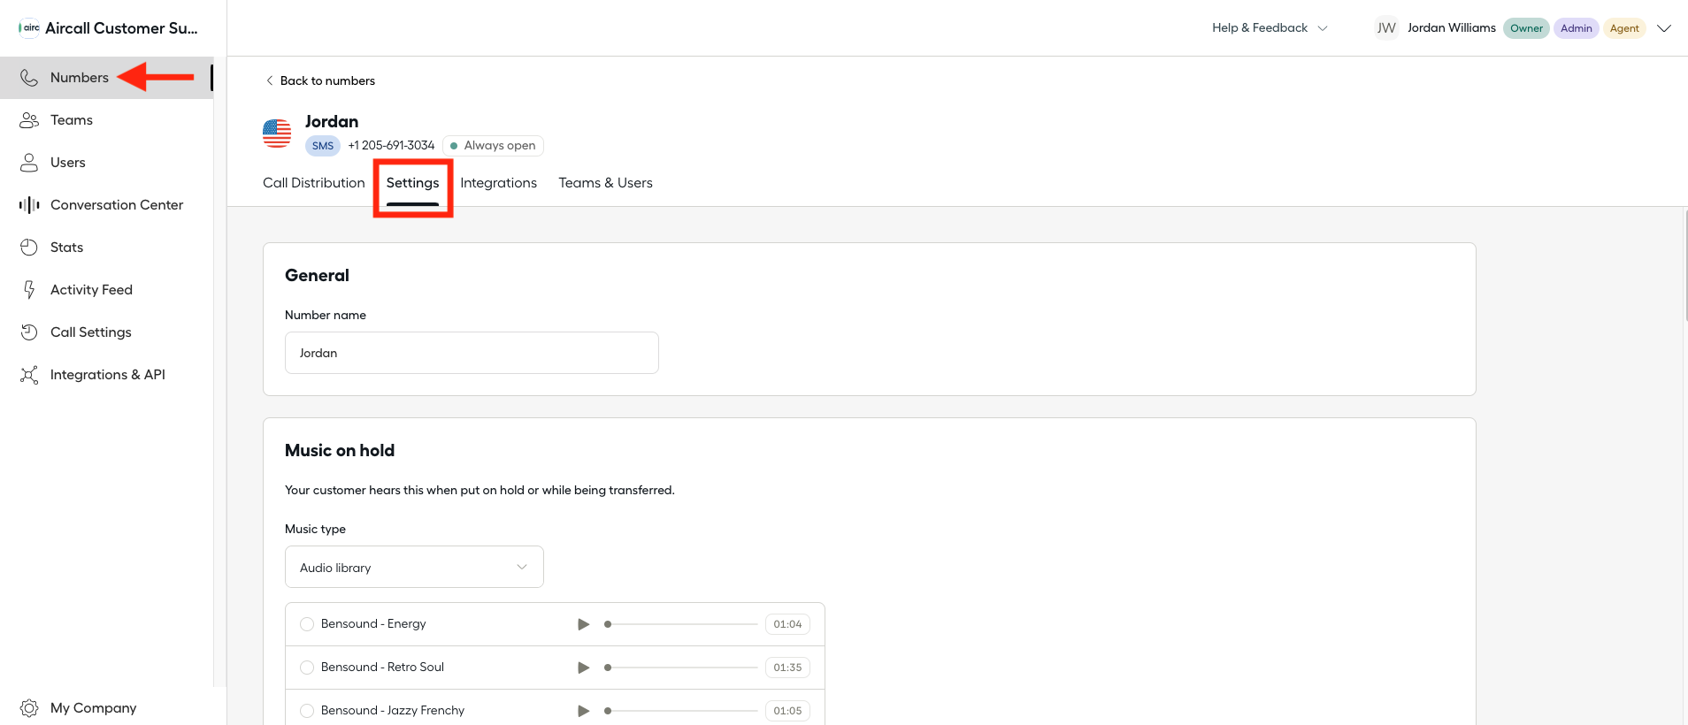This screenshot has height=725, width=1688.
Task: Expand the Help & Feedback menu
Action: click(1270, 28)
